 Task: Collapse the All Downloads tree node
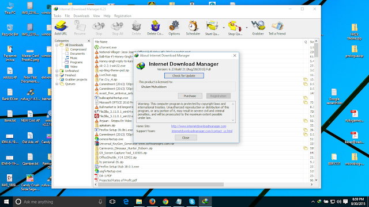click(x=57, y=45)
